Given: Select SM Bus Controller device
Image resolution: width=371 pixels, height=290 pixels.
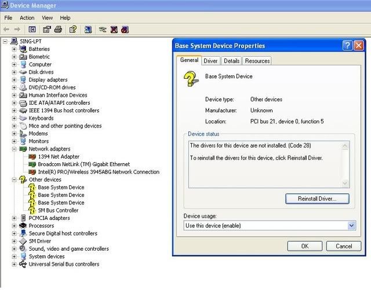Looking at the screenshot, I should (58, 211).
